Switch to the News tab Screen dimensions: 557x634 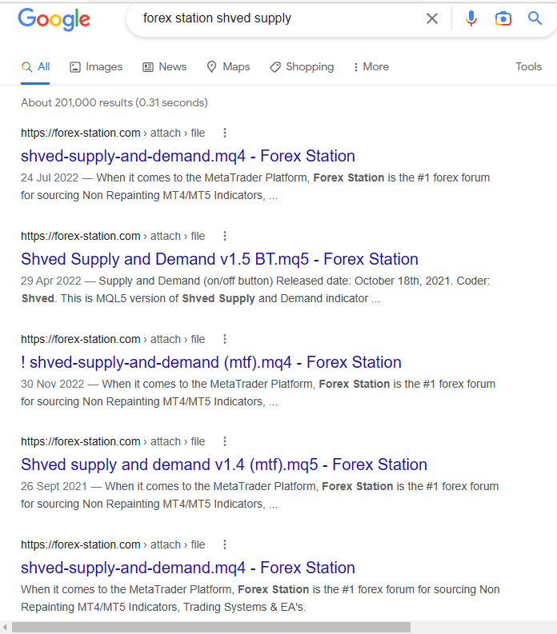pyautogui.click(x=164, y=67)
